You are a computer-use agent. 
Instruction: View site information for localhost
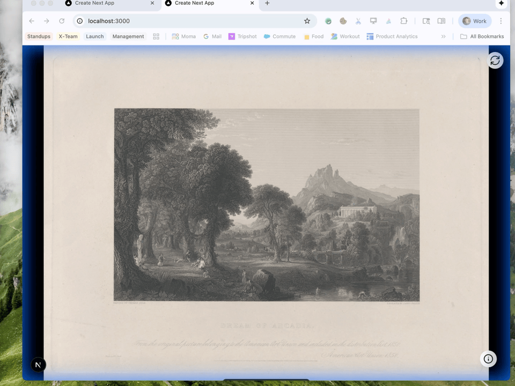[79, 21]
